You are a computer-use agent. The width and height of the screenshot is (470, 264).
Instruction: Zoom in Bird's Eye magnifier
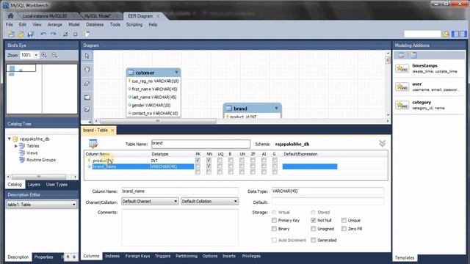point(44,55)
